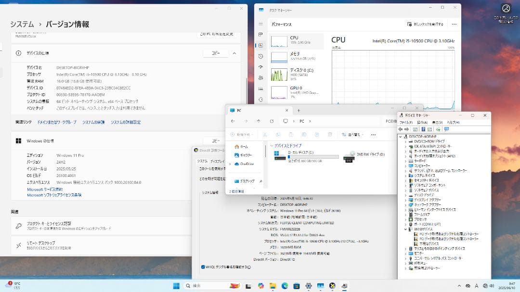The width and height of the screenshot is (520, 292).
Task: Click the taskbar search field
Action: click(x=202, y=285)
